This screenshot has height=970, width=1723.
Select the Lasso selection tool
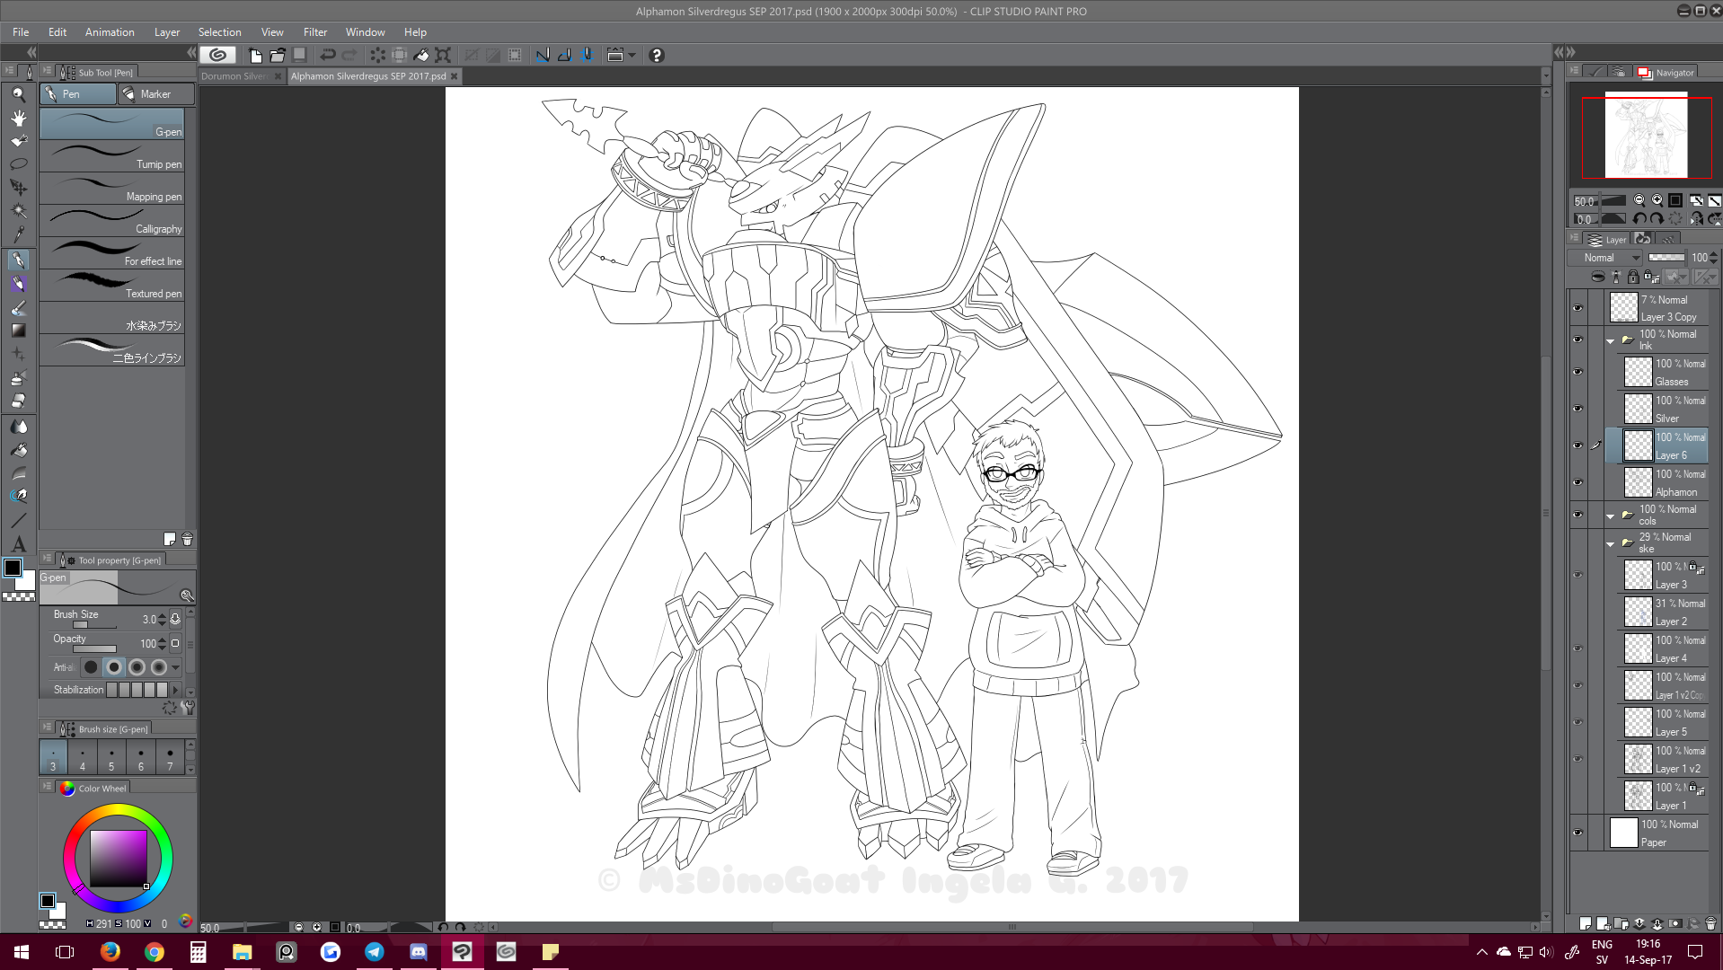(18, 164)
